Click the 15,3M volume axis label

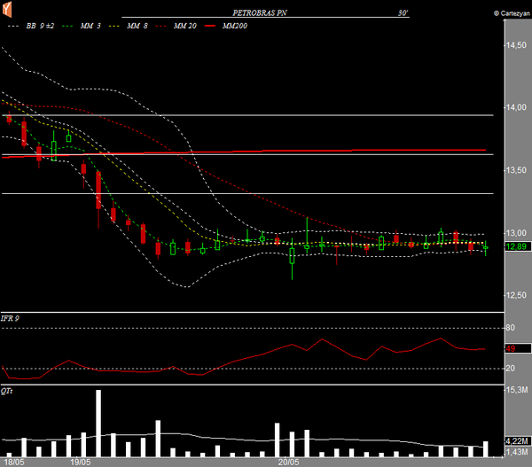pyautogui.click(x=517, y=390)
